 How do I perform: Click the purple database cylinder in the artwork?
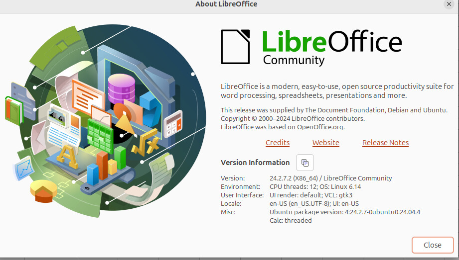coord(122,88)
